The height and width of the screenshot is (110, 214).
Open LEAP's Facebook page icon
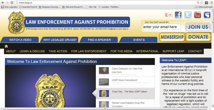click(x=178, y=15)
